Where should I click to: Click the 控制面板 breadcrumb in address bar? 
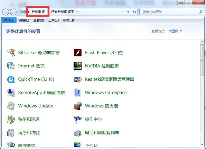(x=38, y=12)
